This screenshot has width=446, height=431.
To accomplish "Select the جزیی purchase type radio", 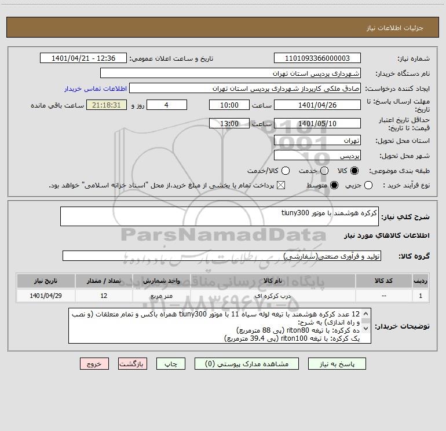I will click(x=368, y=185).
